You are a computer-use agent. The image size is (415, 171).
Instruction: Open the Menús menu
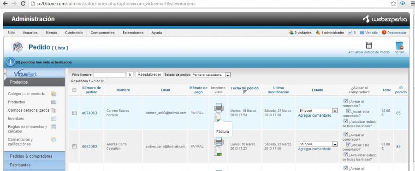(51, 33)
